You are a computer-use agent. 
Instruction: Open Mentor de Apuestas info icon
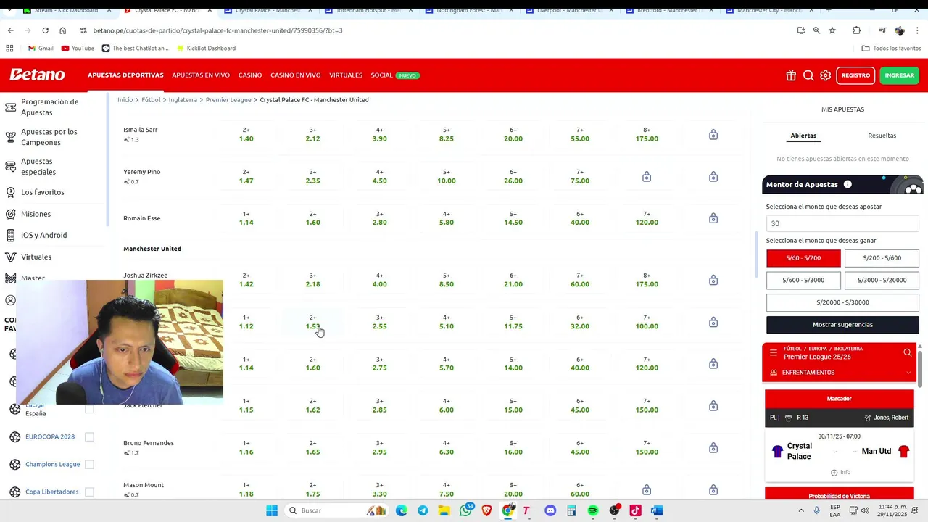pyautogui.click(x=848, y=184)
